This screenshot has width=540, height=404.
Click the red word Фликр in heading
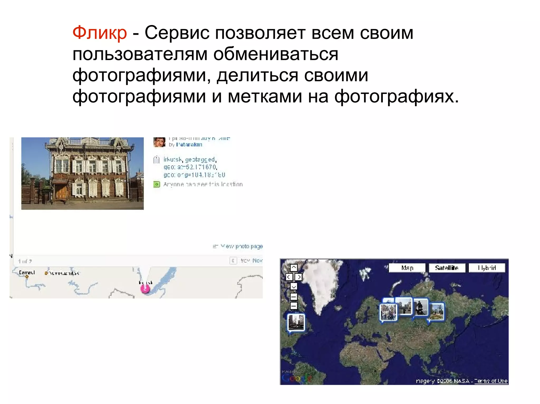[100, 33]
